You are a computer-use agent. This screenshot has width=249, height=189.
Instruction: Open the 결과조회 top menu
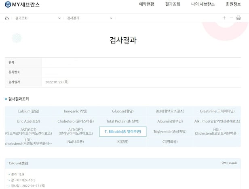(173, 4)
